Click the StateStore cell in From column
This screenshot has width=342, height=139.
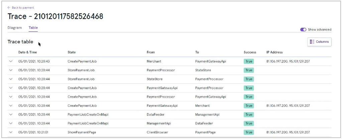coord(155,79)
